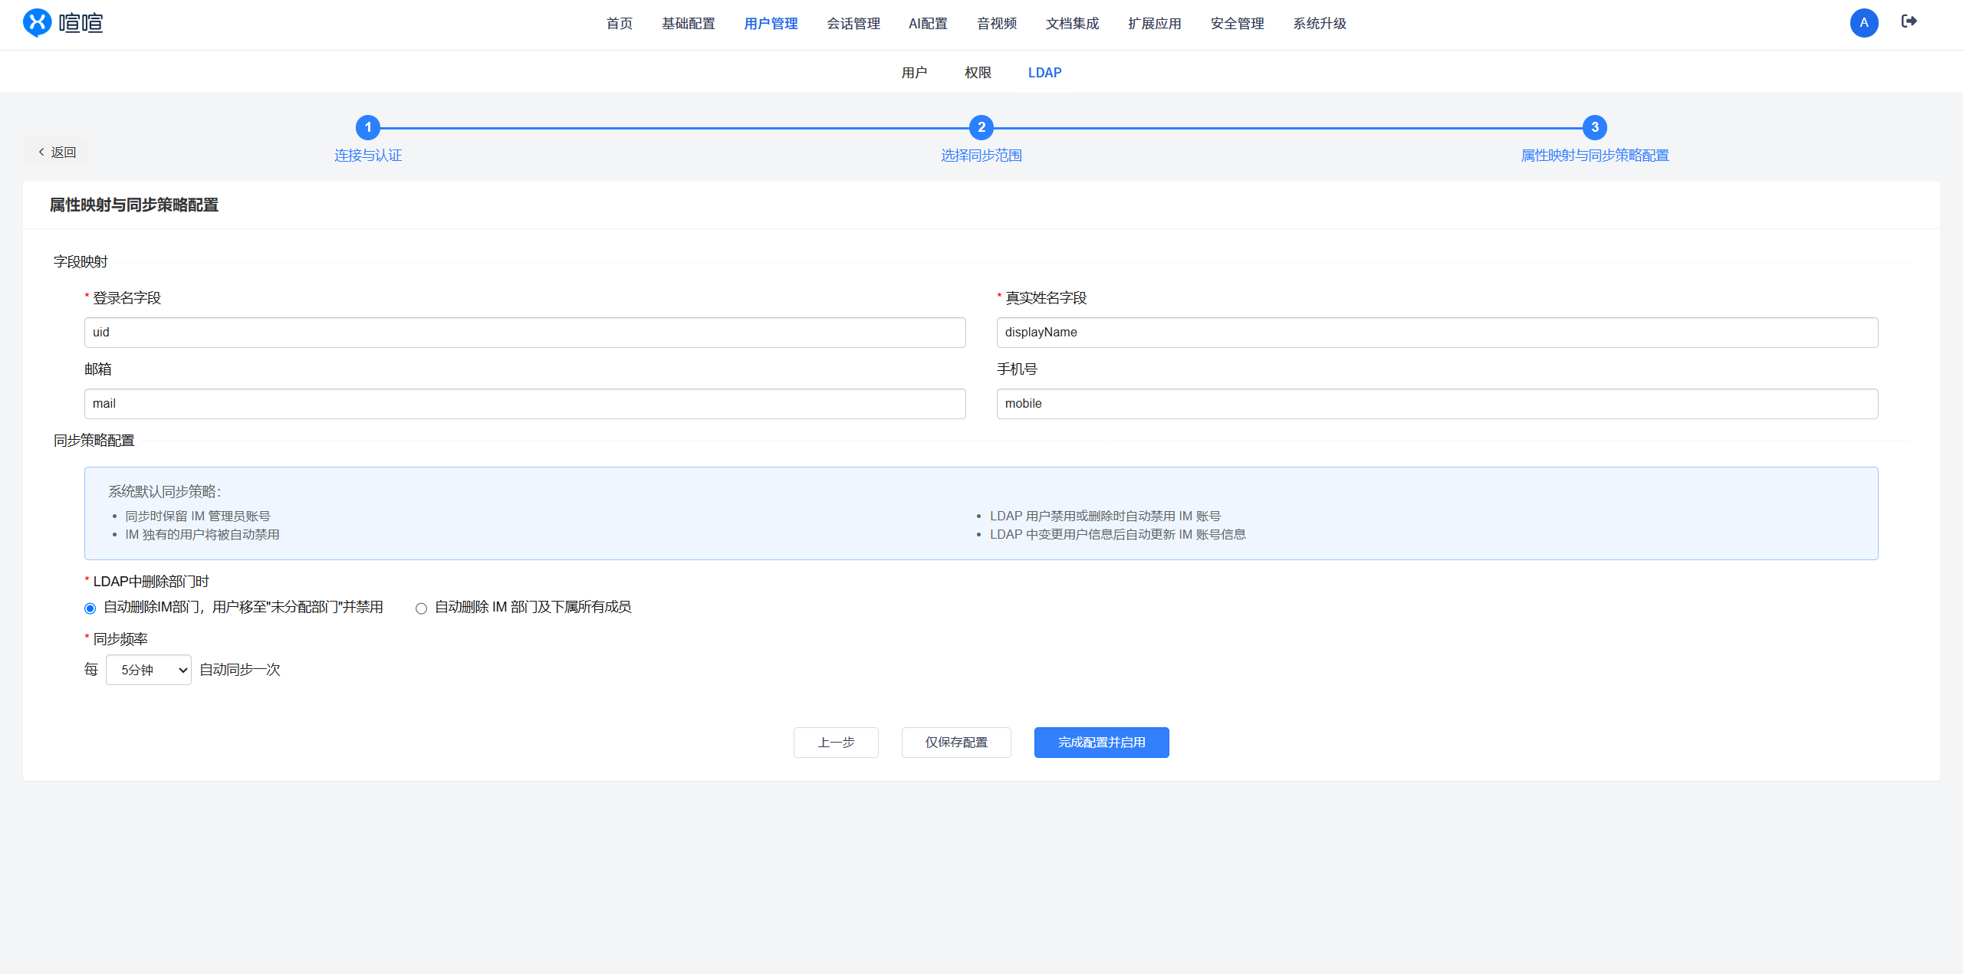Switch to the LDAP tab
The width and height of the screenshot is (1963, 974).
(1045, 73)
